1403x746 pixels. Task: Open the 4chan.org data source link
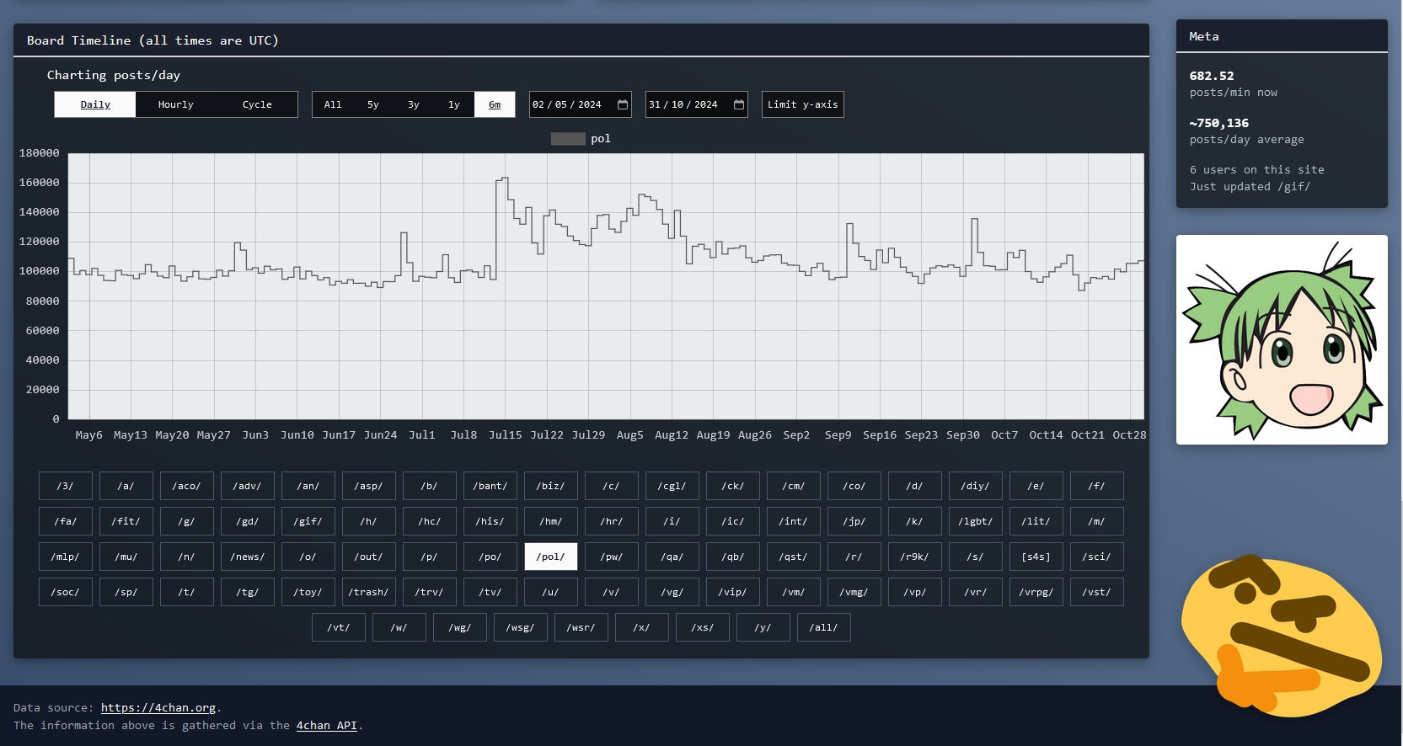coord(158,707)
